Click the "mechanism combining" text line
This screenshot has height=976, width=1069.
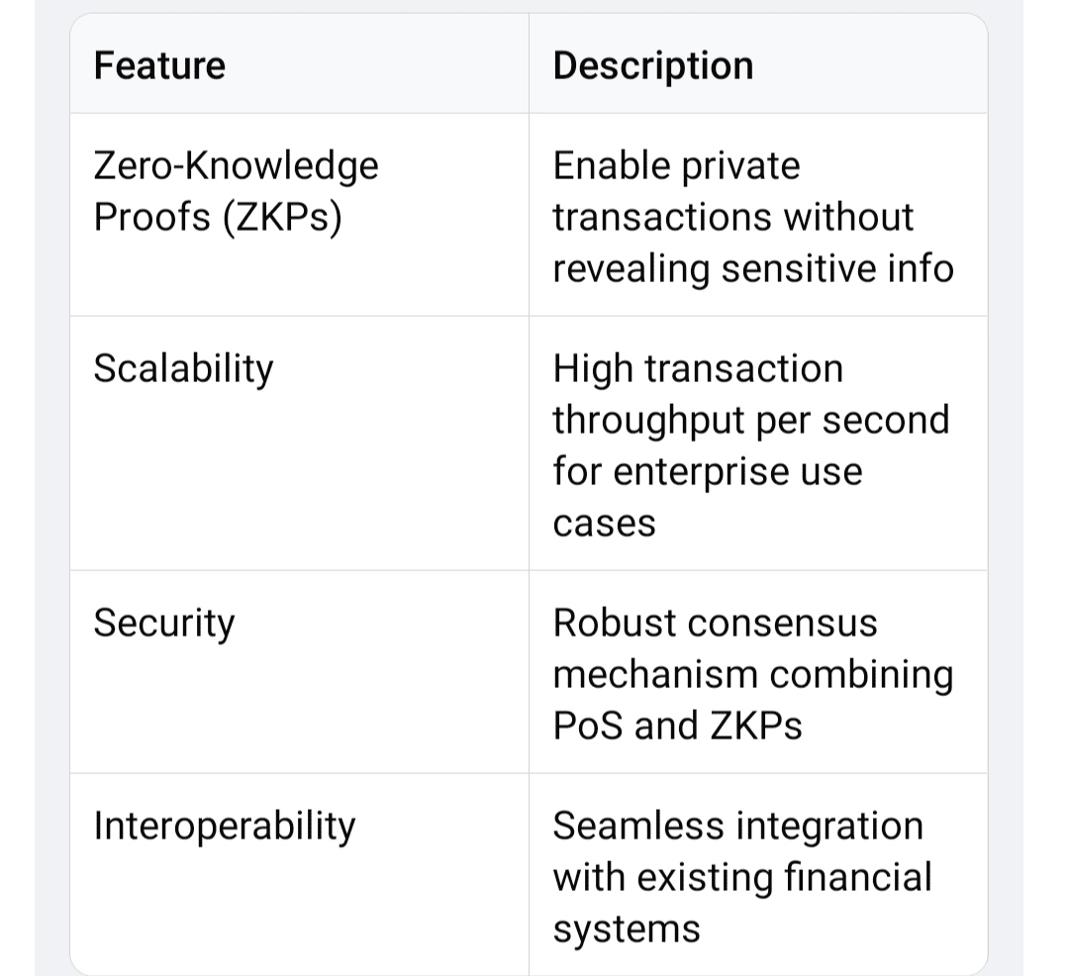point(752,674)
